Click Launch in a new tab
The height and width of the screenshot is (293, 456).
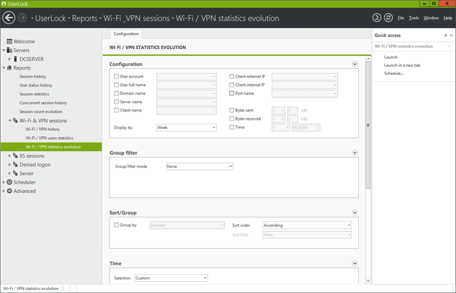tap(402, 65)
